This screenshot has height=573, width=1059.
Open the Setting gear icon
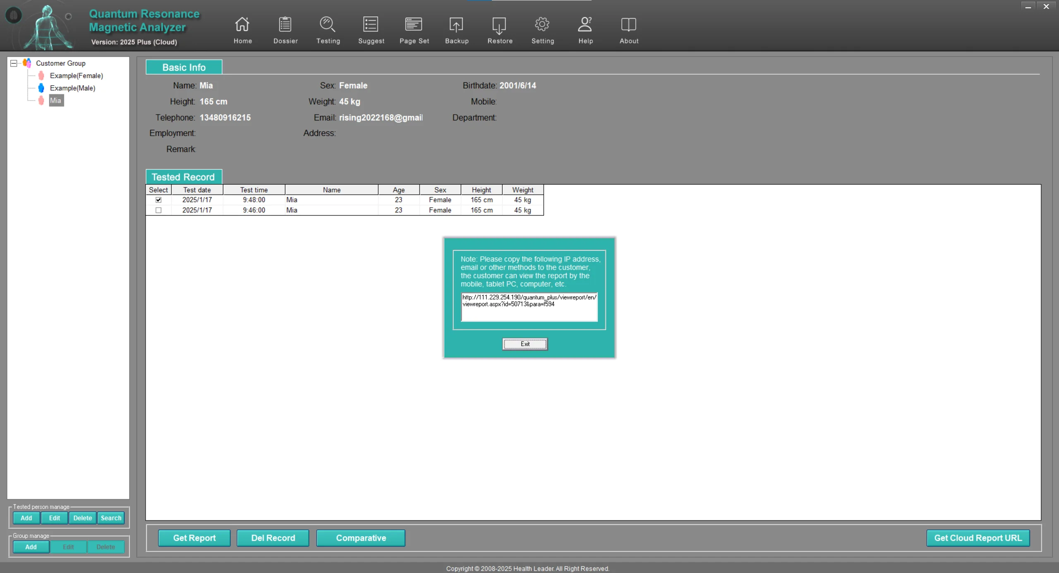click(542, 25)
